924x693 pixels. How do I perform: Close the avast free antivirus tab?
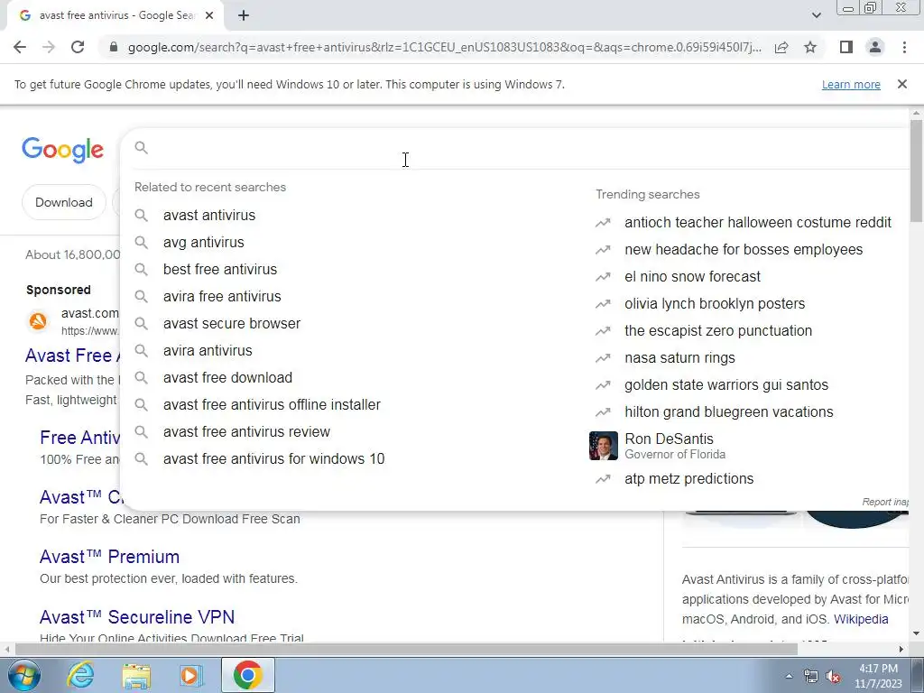pos(209,16)
